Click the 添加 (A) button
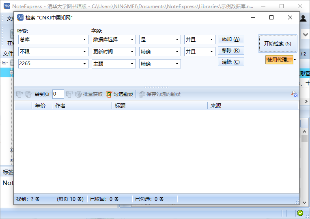Viewport: 310px width, 219px height. point(231,39)
